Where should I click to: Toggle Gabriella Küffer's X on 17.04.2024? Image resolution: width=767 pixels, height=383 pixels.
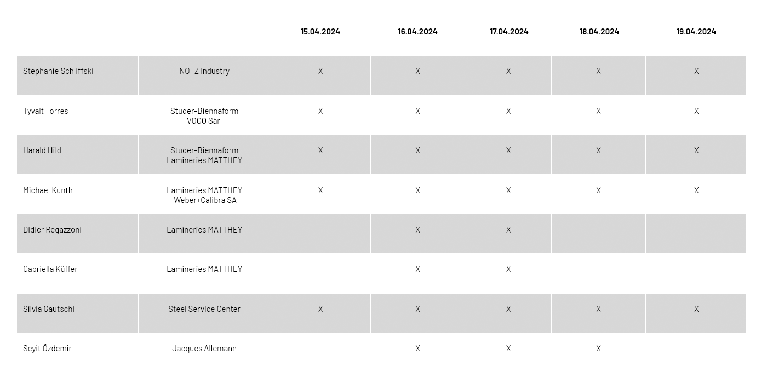[x=508, y=269]
